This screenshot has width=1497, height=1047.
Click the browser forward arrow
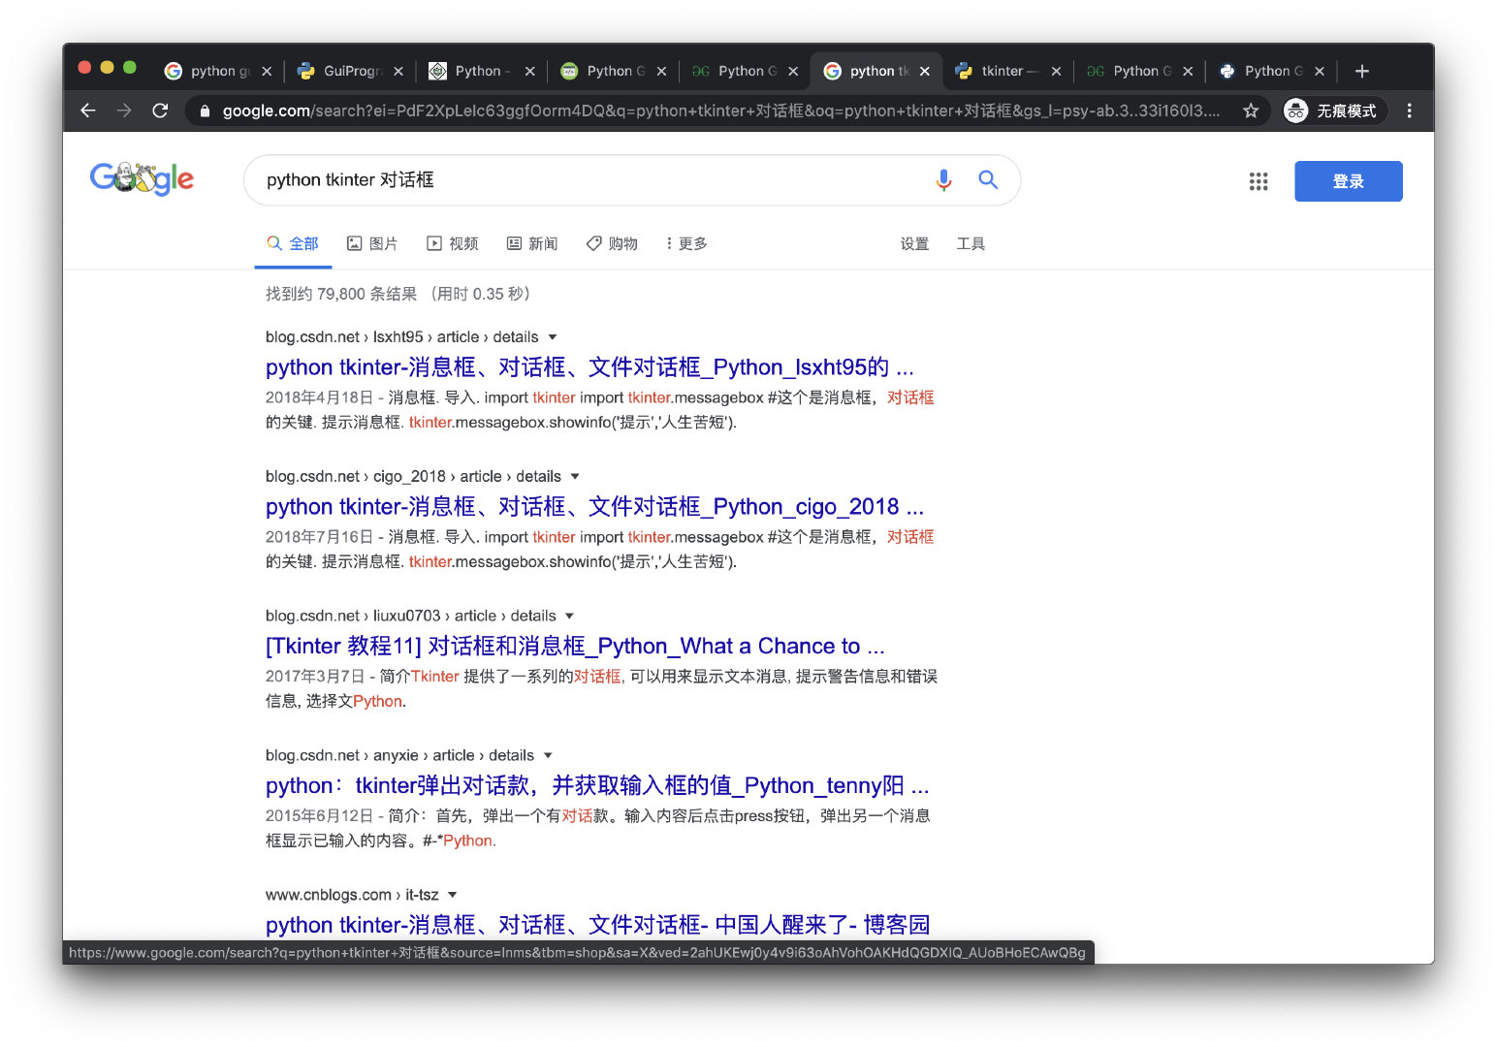pyautogui.click(x=124, y=111)
